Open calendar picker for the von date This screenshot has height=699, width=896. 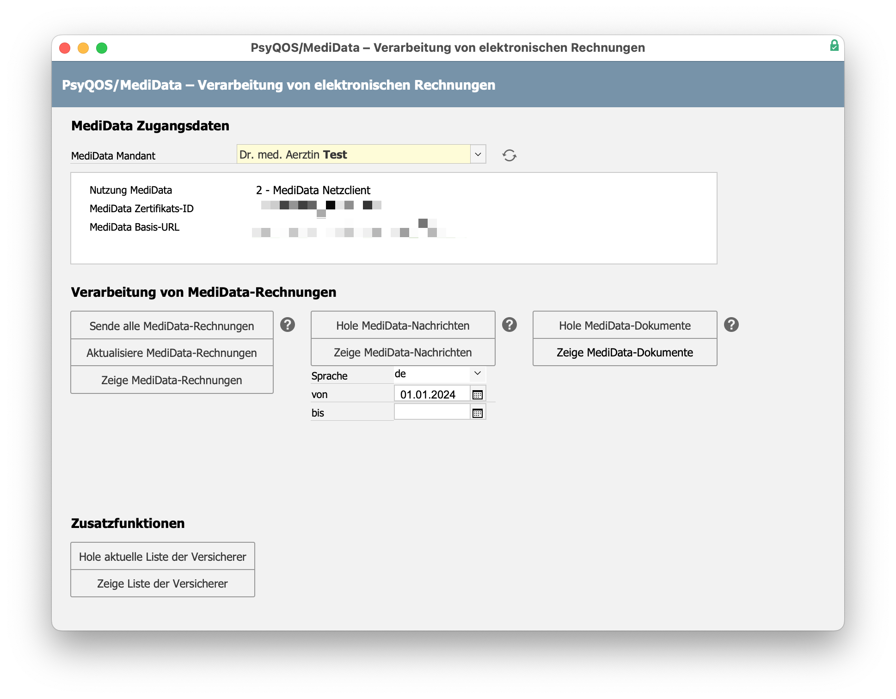(x=478, y=394)
